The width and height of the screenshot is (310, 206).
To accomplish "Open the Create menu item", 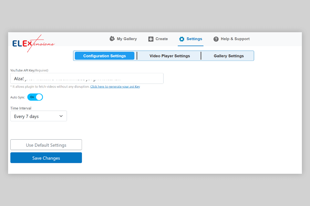I will pyautogui.click(x=158, y=39).
